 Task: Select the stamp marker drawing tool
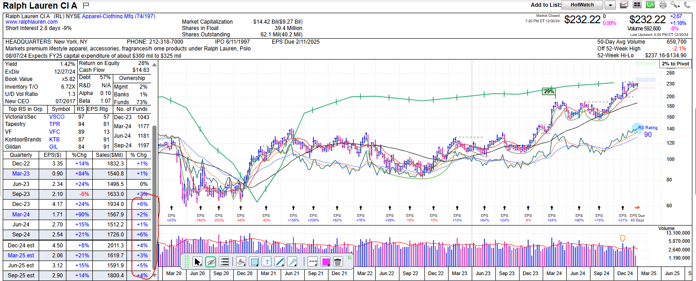[x=242, y=261]
